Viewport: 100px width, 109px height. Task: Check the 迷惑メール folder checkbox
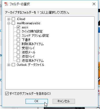point(18,52)
